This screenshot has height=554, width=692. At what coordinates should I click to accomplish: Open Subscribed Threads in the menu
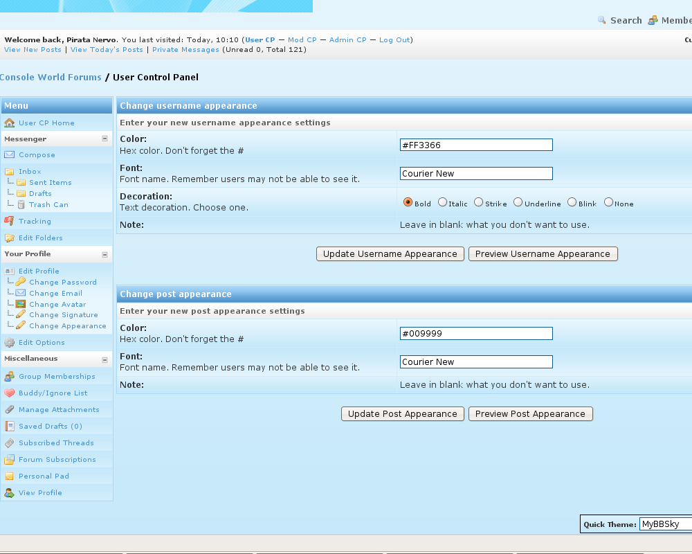56,443
